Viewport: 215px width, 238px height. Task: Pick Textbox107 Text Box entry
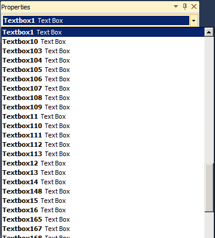(103, 88)
